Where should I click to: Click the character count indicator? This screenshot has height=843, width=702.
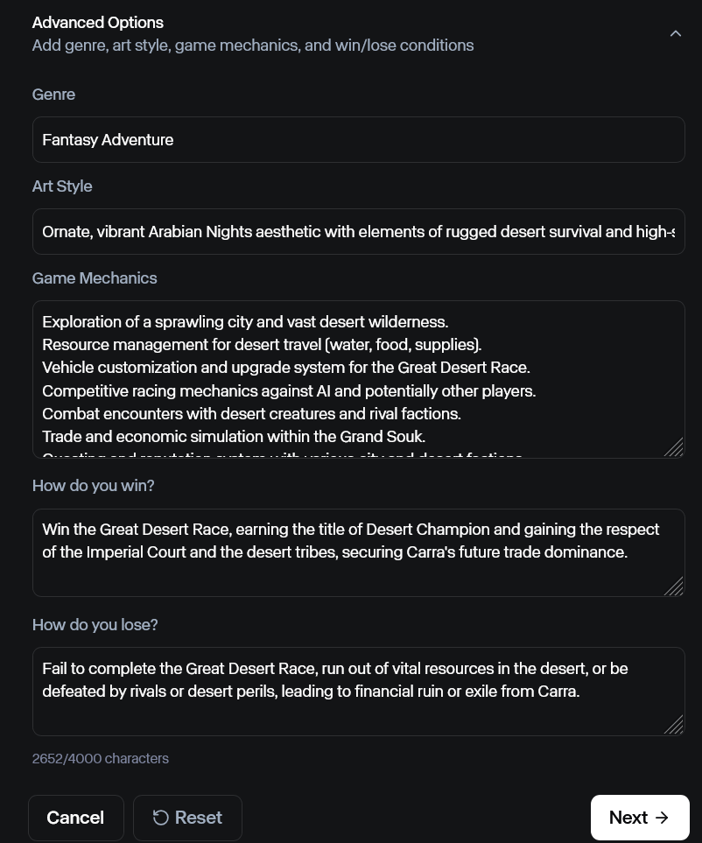100,758
